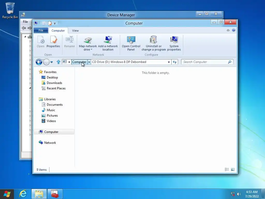
Task: Expand the root breadcrumb arrow in address bar
Action: click(x=69, y=62)
